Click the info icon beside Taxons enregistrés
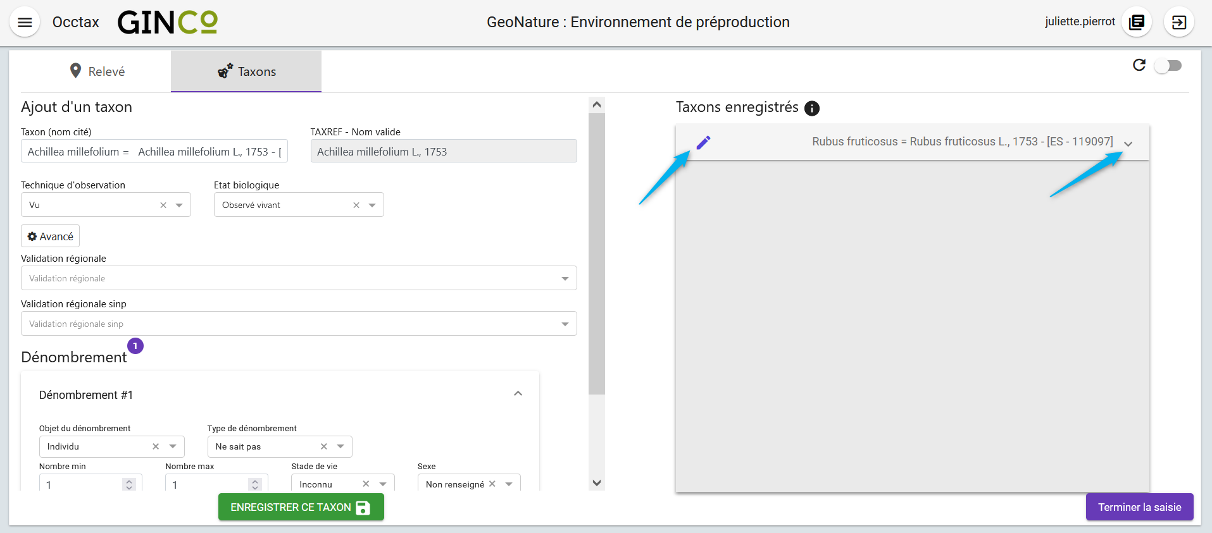Viewport: 1212px width, 533px height. click(812, 108)
